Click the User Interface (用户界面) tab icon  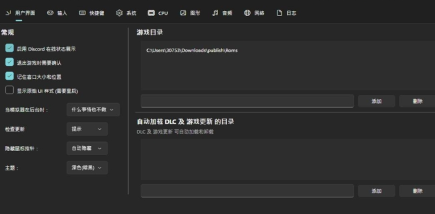[x=9, y=13]
